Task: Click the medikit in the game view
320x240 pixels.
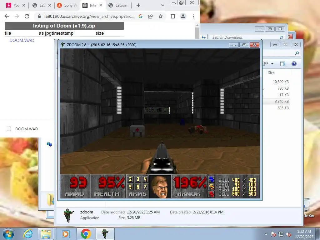Action: coord(137,131)
